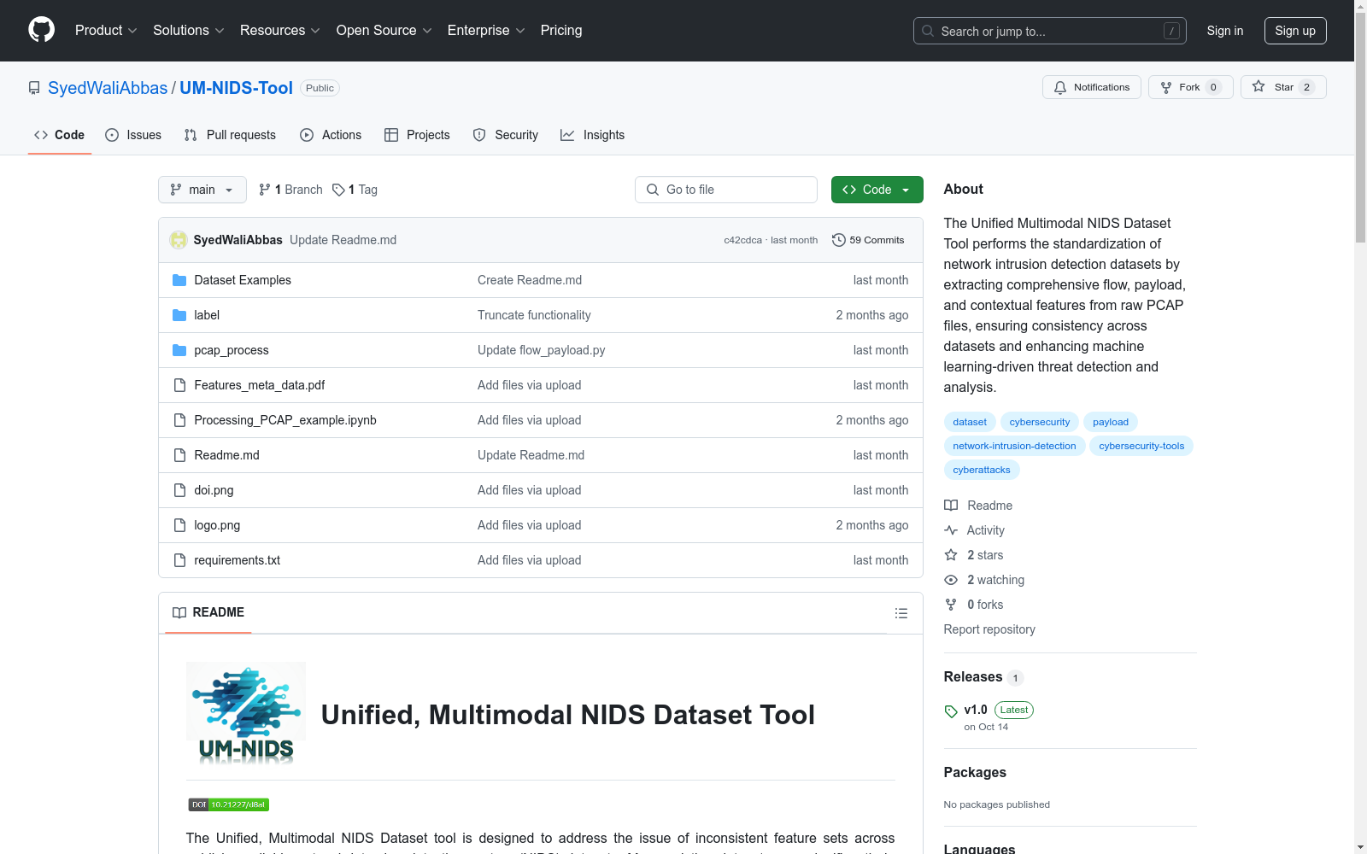Open Processing_PCAP_example.ipynb file
Screen dimensions: 1367x854
click(285, 420)
